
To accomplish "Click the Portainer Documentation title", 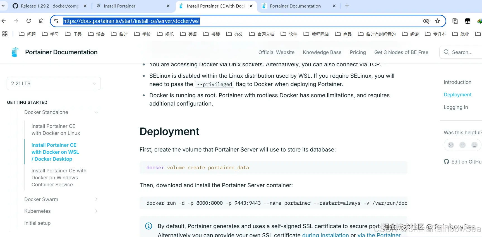I will [x=61, y=52].
